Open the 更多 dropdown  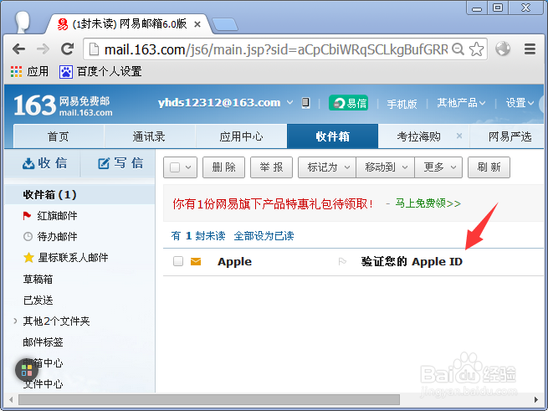click(438, 167)
